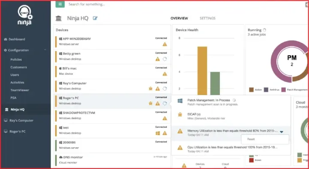The width and height of the screenshot is (309, 169).
Task: Open SHADOWPROTECTVM device row
Action: tap(112, 116)
